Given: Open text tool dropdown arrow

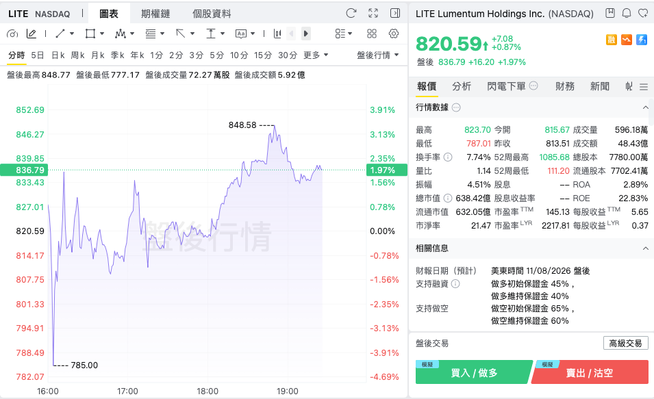Looking at the screenshot, I should pos(252,34).
